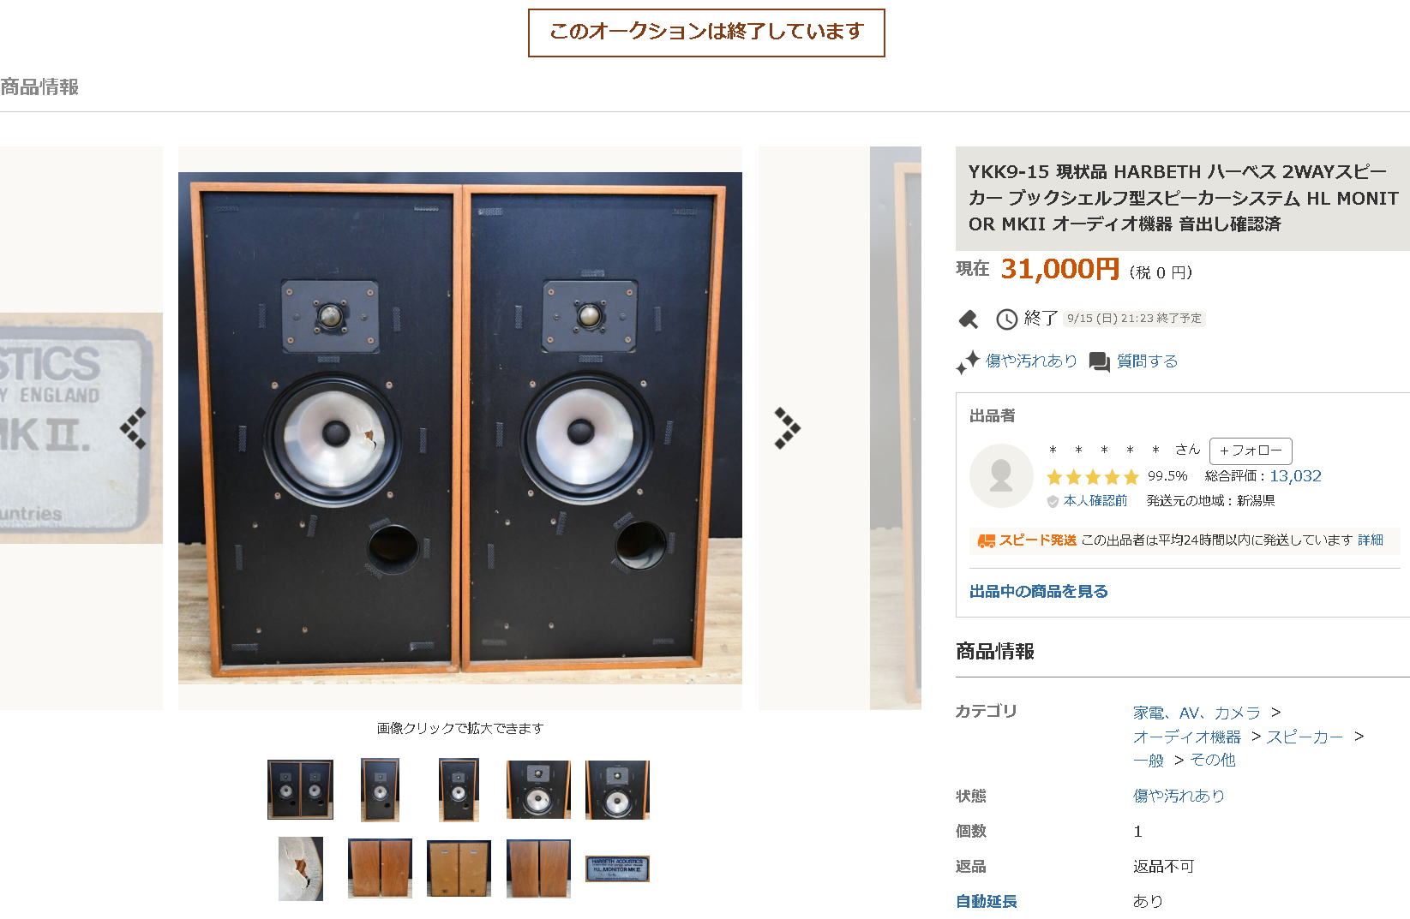Open the 質問する link
The height and width of the screenshot is (919, 1410).
click(1147, 361)
